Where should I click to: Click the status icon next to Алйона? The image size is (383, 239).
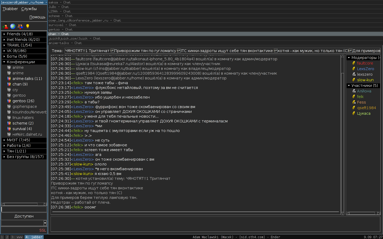coord(354,91)
